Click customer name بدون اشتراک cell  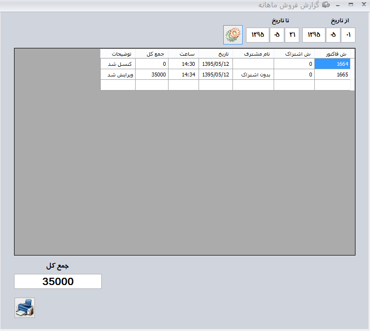(253, 75)
